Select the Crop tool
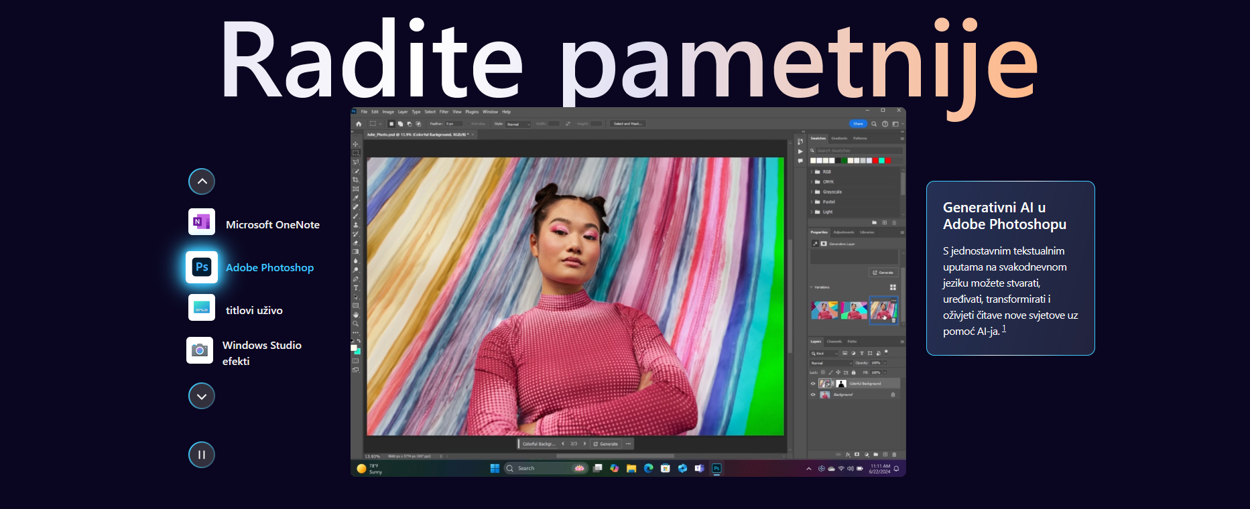This screenshot has height=509, width=1250. pyautogui.click(x=356, y=180)
